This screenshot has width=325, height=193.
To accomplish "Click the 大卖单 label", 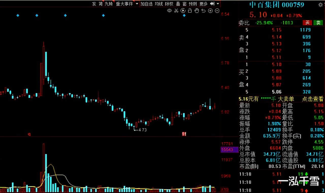I will tap(286, 99).
